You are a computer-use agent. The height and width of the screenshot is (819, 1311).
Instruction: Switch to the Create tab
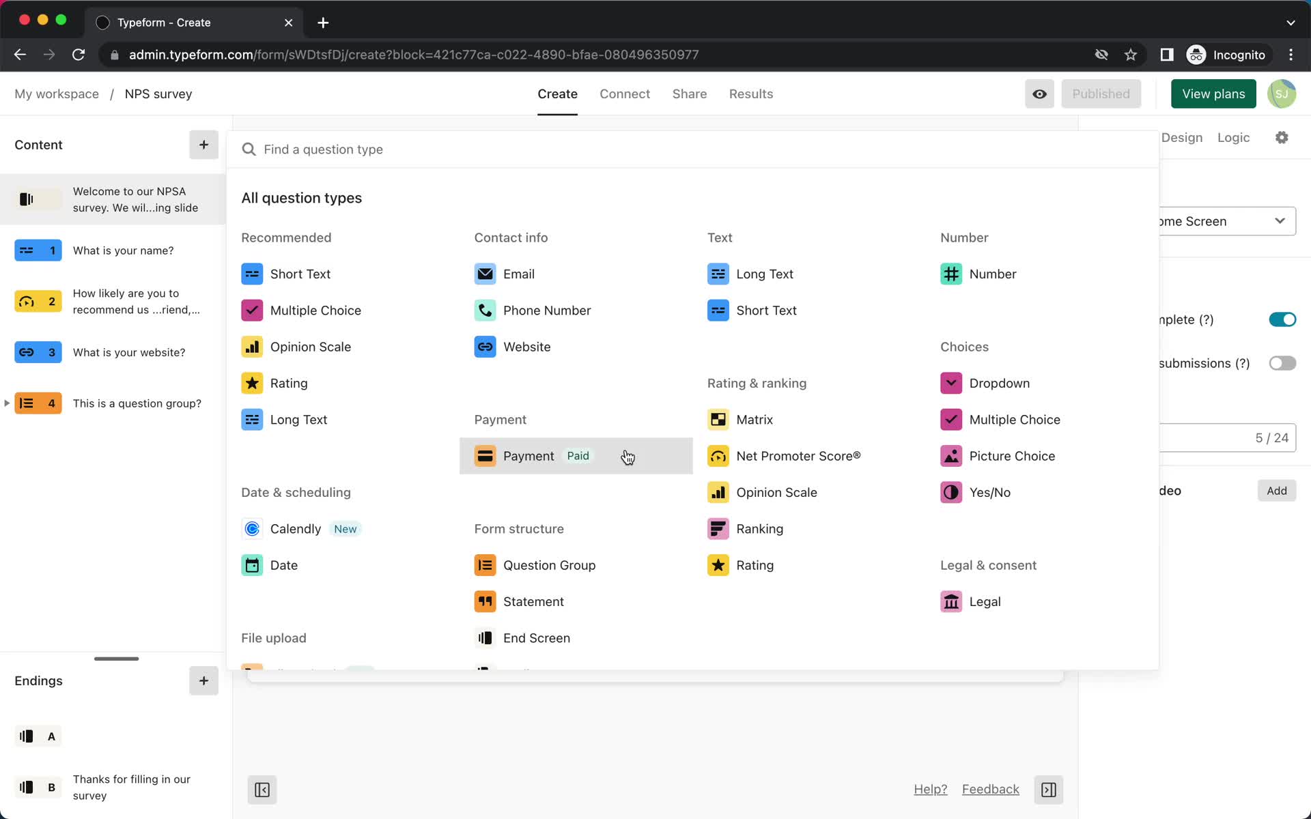point(557,94)
